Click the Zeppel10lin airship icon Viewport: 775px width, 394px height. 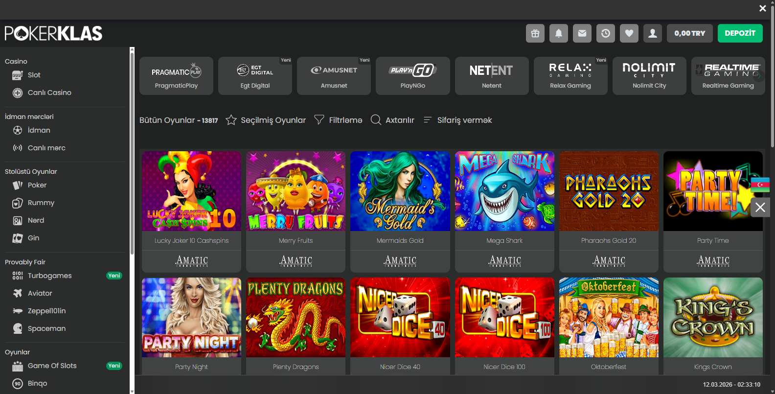pyautogui.click(x=18, y=311)
